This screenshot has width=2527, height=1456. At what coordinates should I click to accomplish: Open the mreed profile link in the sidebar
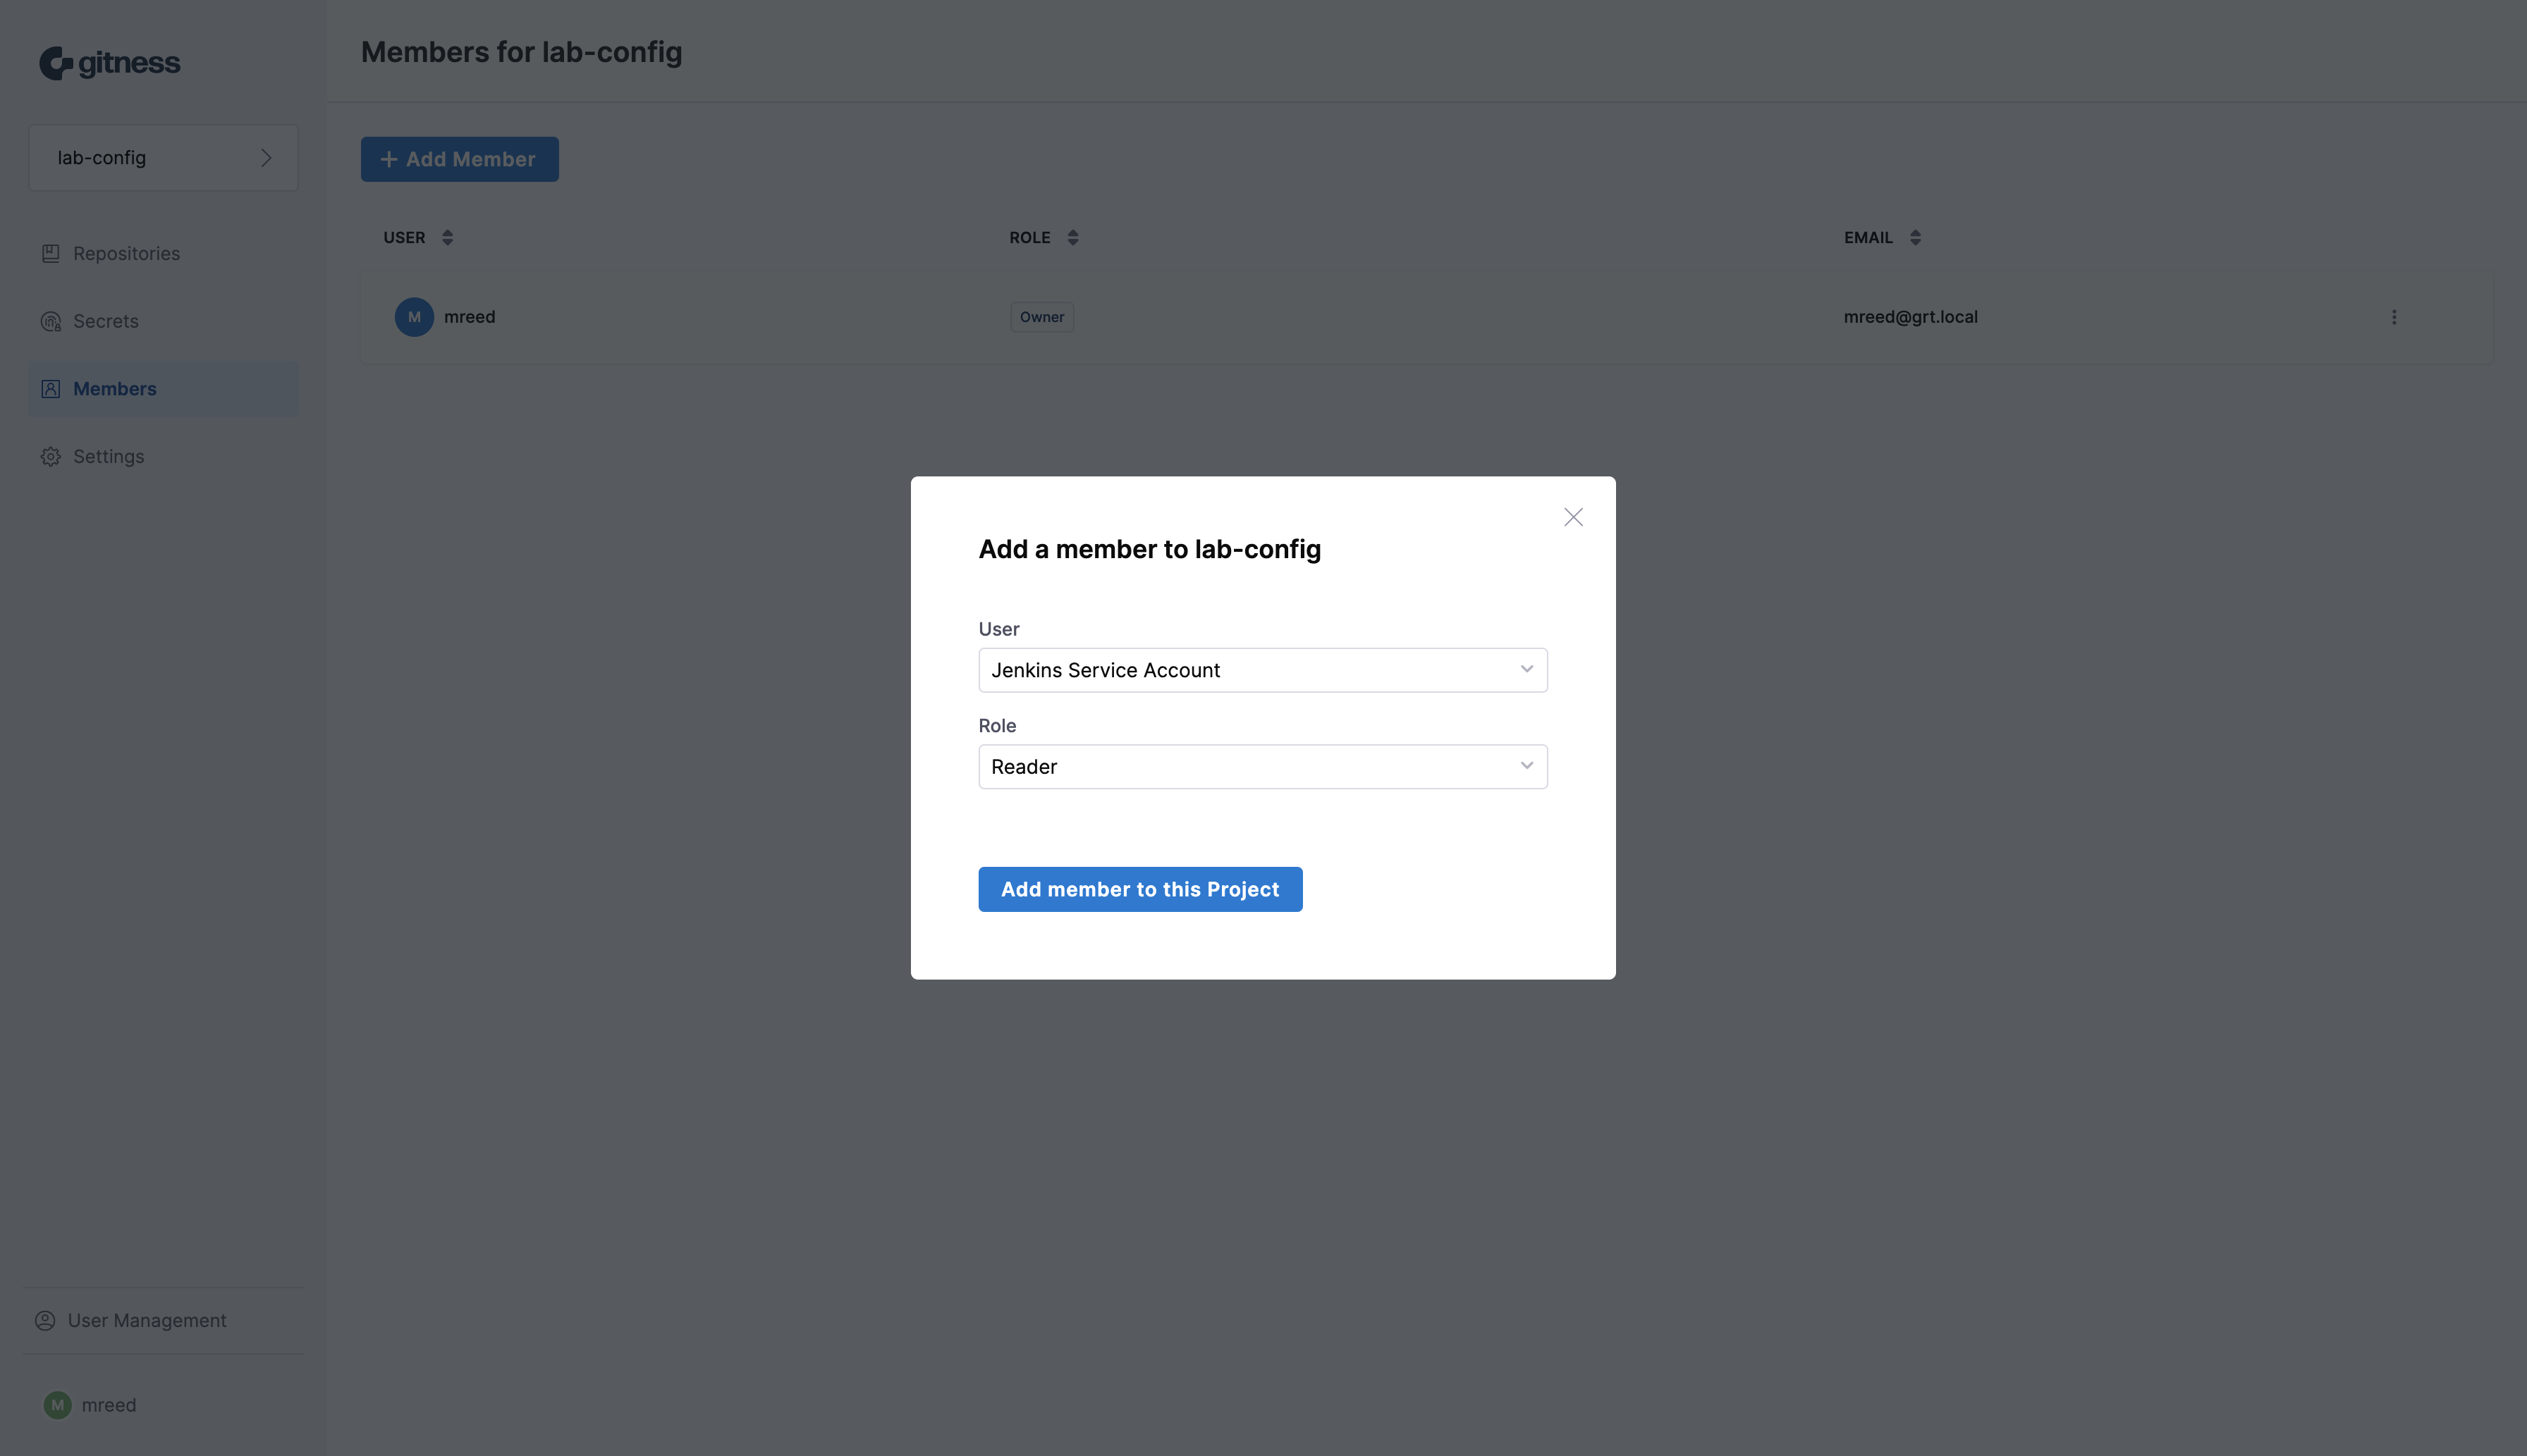[x=109, y=1405]
